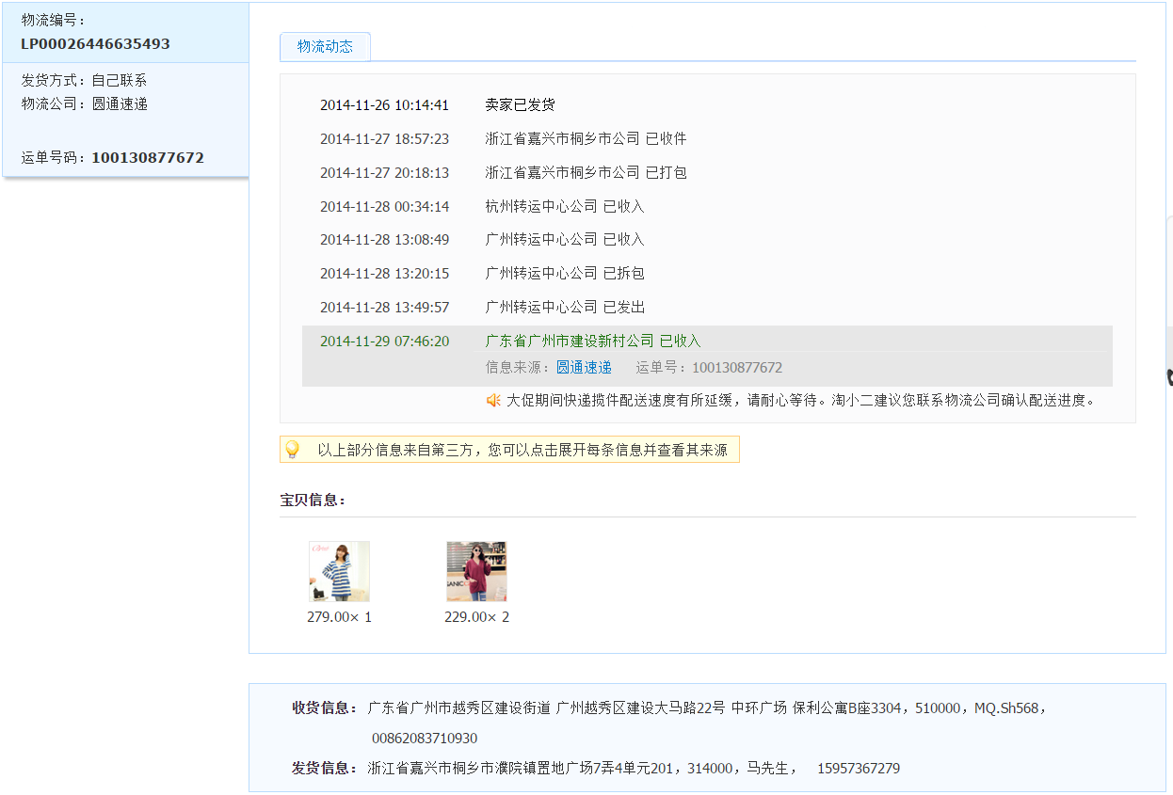Expand the 桐乡市公司 已打包 tracking entry
Image resolution: width=1173 pixels, height=795 pixels.
[x=586, y=173]
